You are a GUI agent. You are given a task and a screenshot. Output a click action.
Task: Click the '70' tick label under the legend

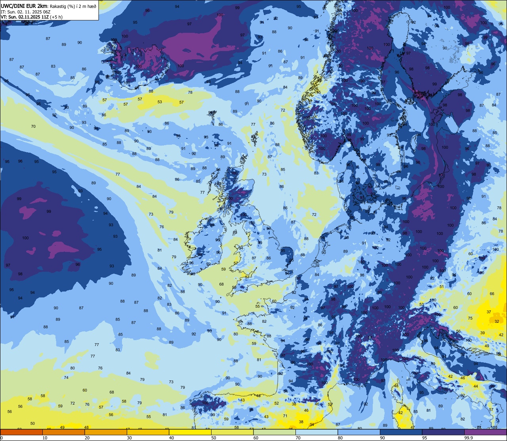[298, 438]
